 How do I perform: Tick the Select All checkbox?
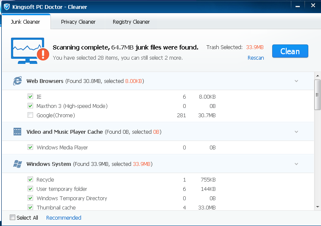point(12,218)
